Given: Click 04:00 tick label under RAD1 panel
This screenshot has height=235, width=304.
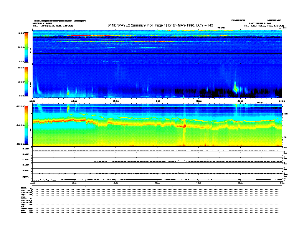Looking at the screenshot, I should tap(74, 101).
